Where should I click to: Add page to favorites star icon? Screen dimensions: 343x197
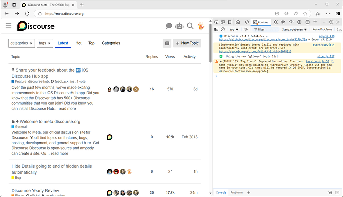(305, 14)
